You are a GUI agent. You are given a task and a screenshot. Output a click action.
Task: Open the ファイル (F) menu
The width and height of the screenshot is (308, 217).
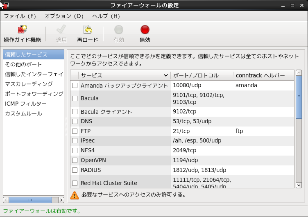click(20, 16)
